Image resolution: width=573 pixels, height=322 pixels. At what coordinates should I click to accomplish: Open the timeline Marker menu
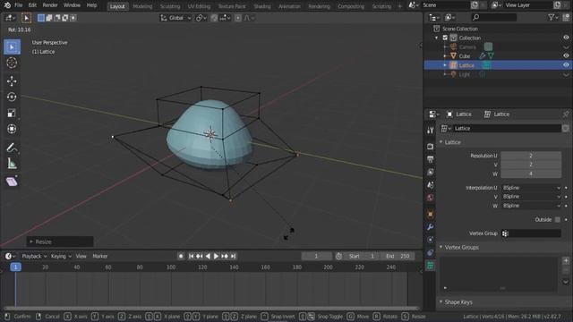coord(99,257)
